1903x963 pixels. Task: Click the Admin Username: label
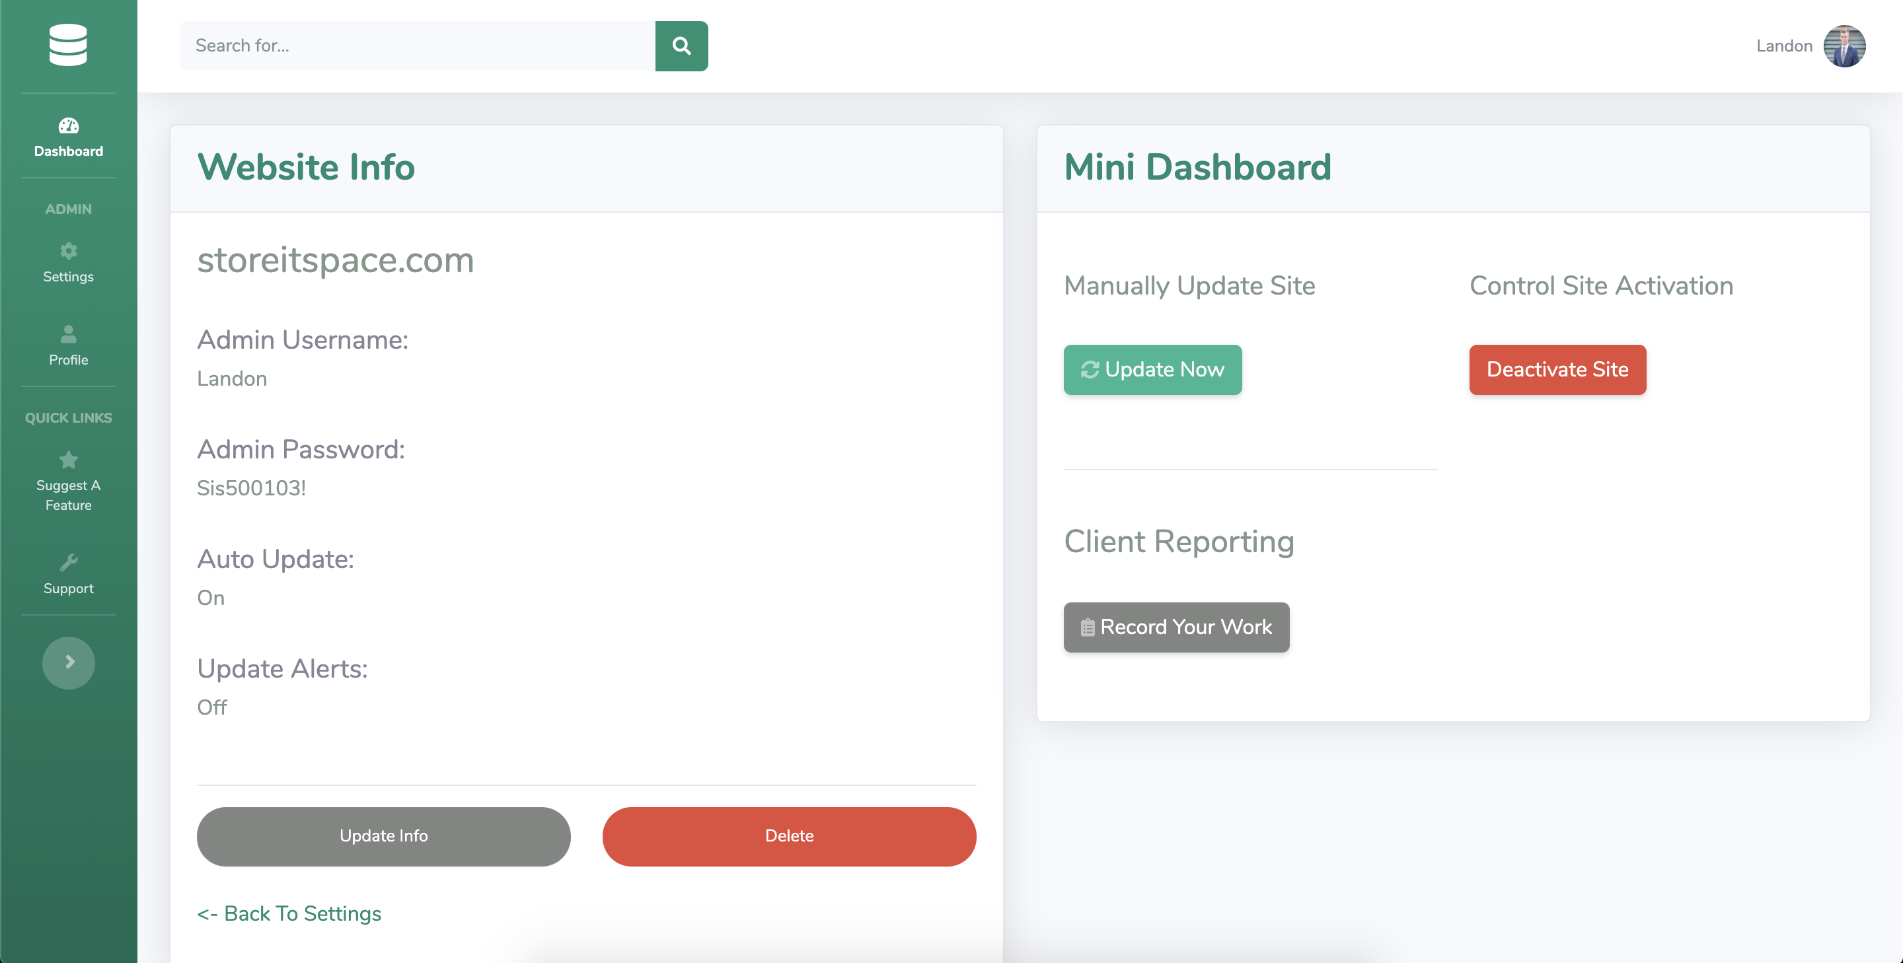pos(302,339)
